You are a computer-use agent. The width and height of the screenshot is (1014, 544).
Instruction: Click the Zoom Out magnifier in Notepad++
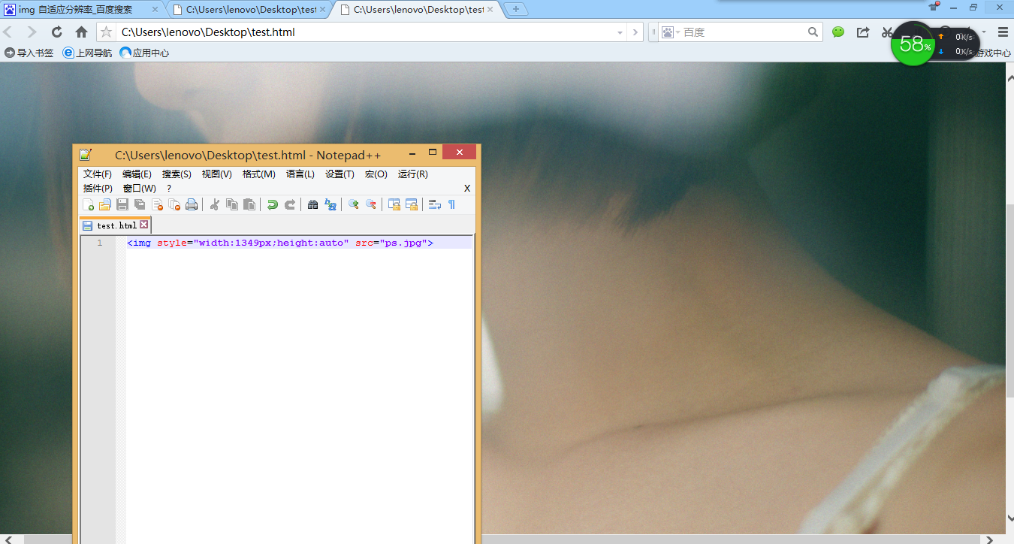tap(370, 204)
